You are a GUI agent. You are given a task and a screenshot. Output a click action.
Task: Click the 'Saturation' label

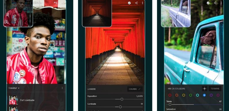pyautogui.click(x=171, y=109)
